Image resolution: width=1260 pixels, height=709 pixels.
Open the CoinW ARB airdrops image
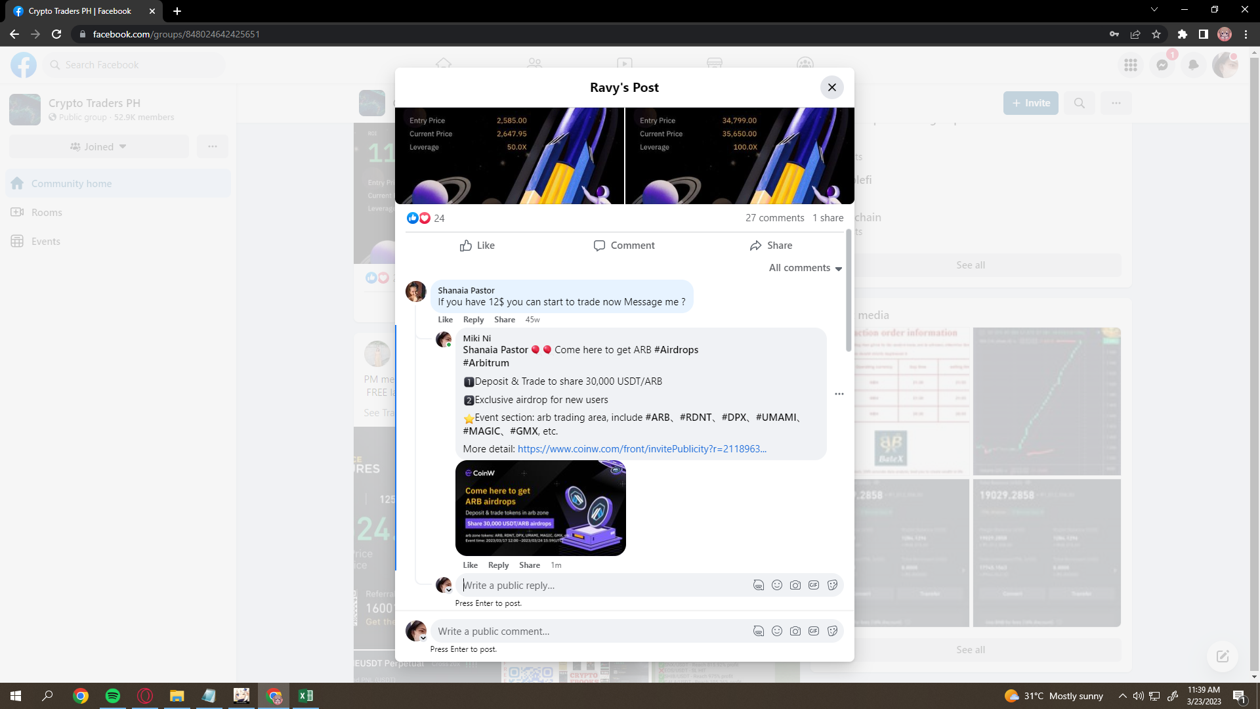pos(540,508)
